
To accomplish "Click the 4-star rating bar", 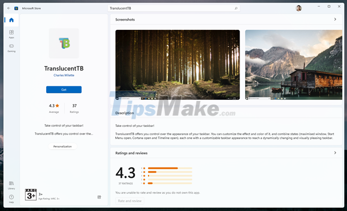I will pyautogui.click(x=170, y=172).
